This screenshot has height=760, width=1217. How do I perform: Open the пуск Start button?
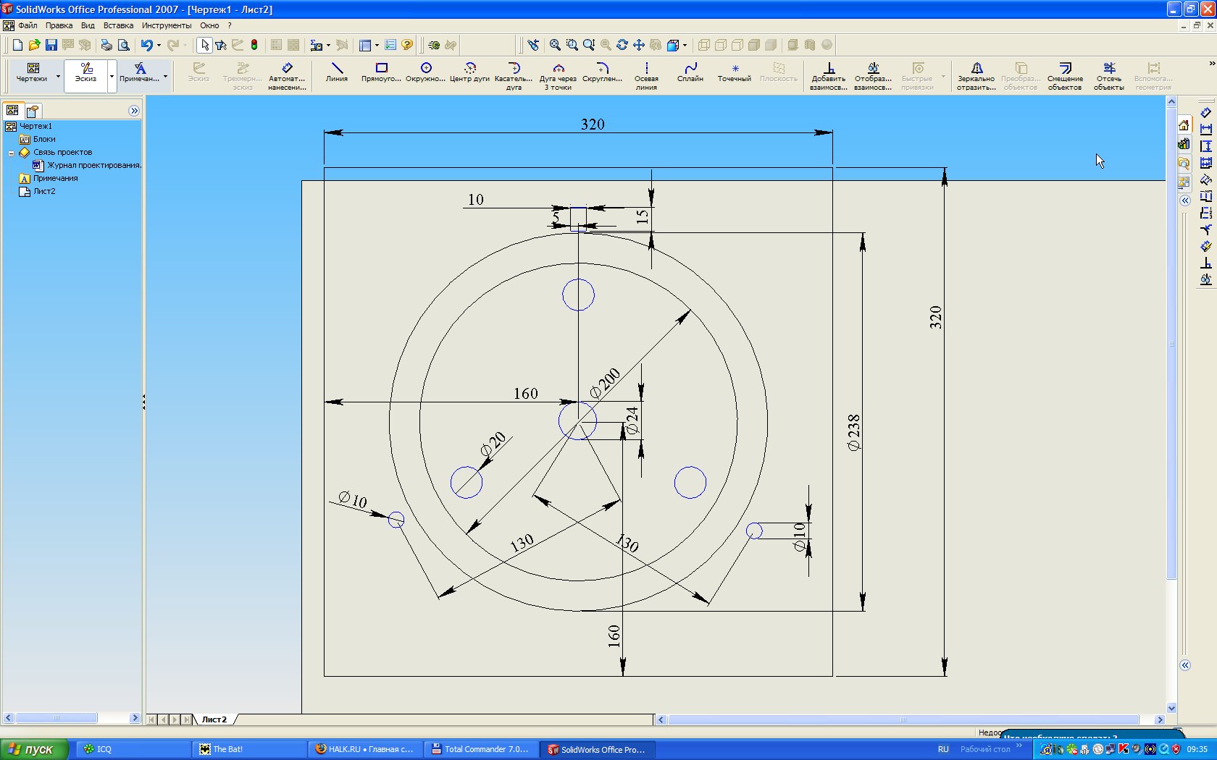34,749
